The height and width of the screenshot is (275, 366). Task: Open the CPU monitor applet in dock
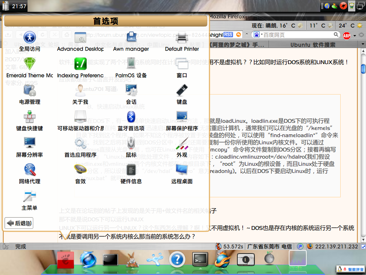coord(298,259)
